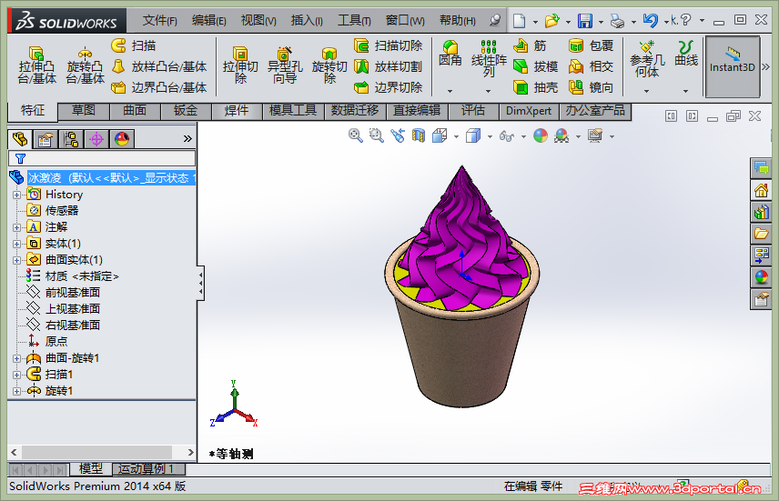779x501 pixels.
Task: Click Zoom to Fit in view toolbar
Action: pyautogui.click(x=355, y=135)
